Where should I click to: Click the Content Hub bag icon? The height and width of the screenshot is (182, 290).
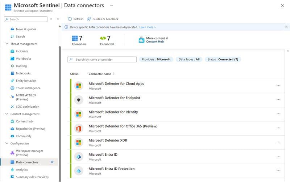point(141,40)
